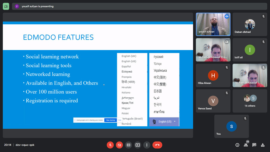Click the EDMODO FEATURES slide title
The image size is (270, 152).
pyautogui.click(x=58, y=37)
